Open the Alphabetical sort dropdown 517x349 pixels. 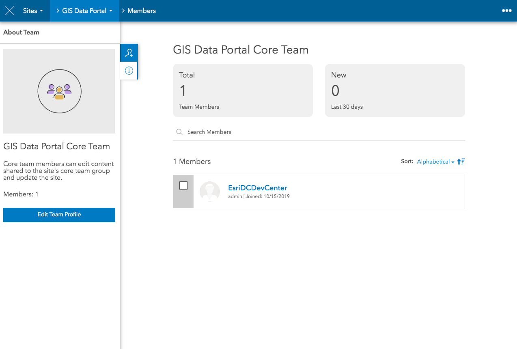coord(435,162)
